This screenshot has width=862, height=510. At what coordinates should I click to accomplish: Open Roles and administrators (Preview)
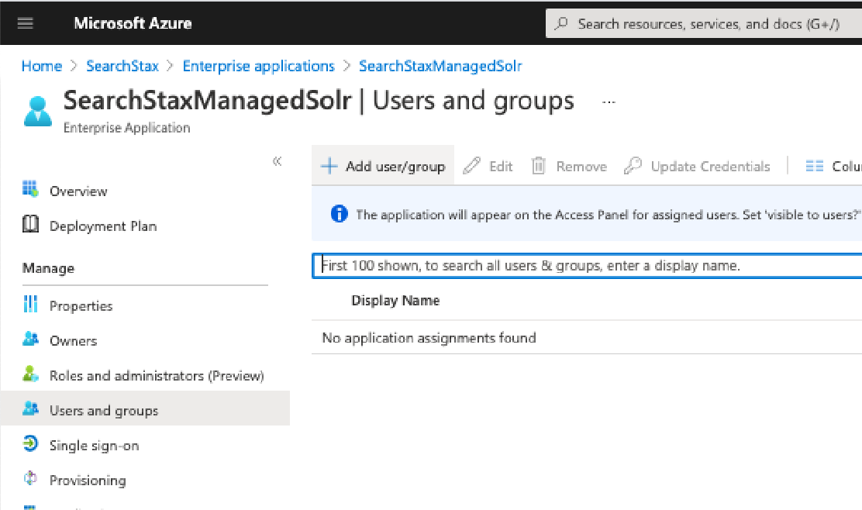(x=157, y=376)
